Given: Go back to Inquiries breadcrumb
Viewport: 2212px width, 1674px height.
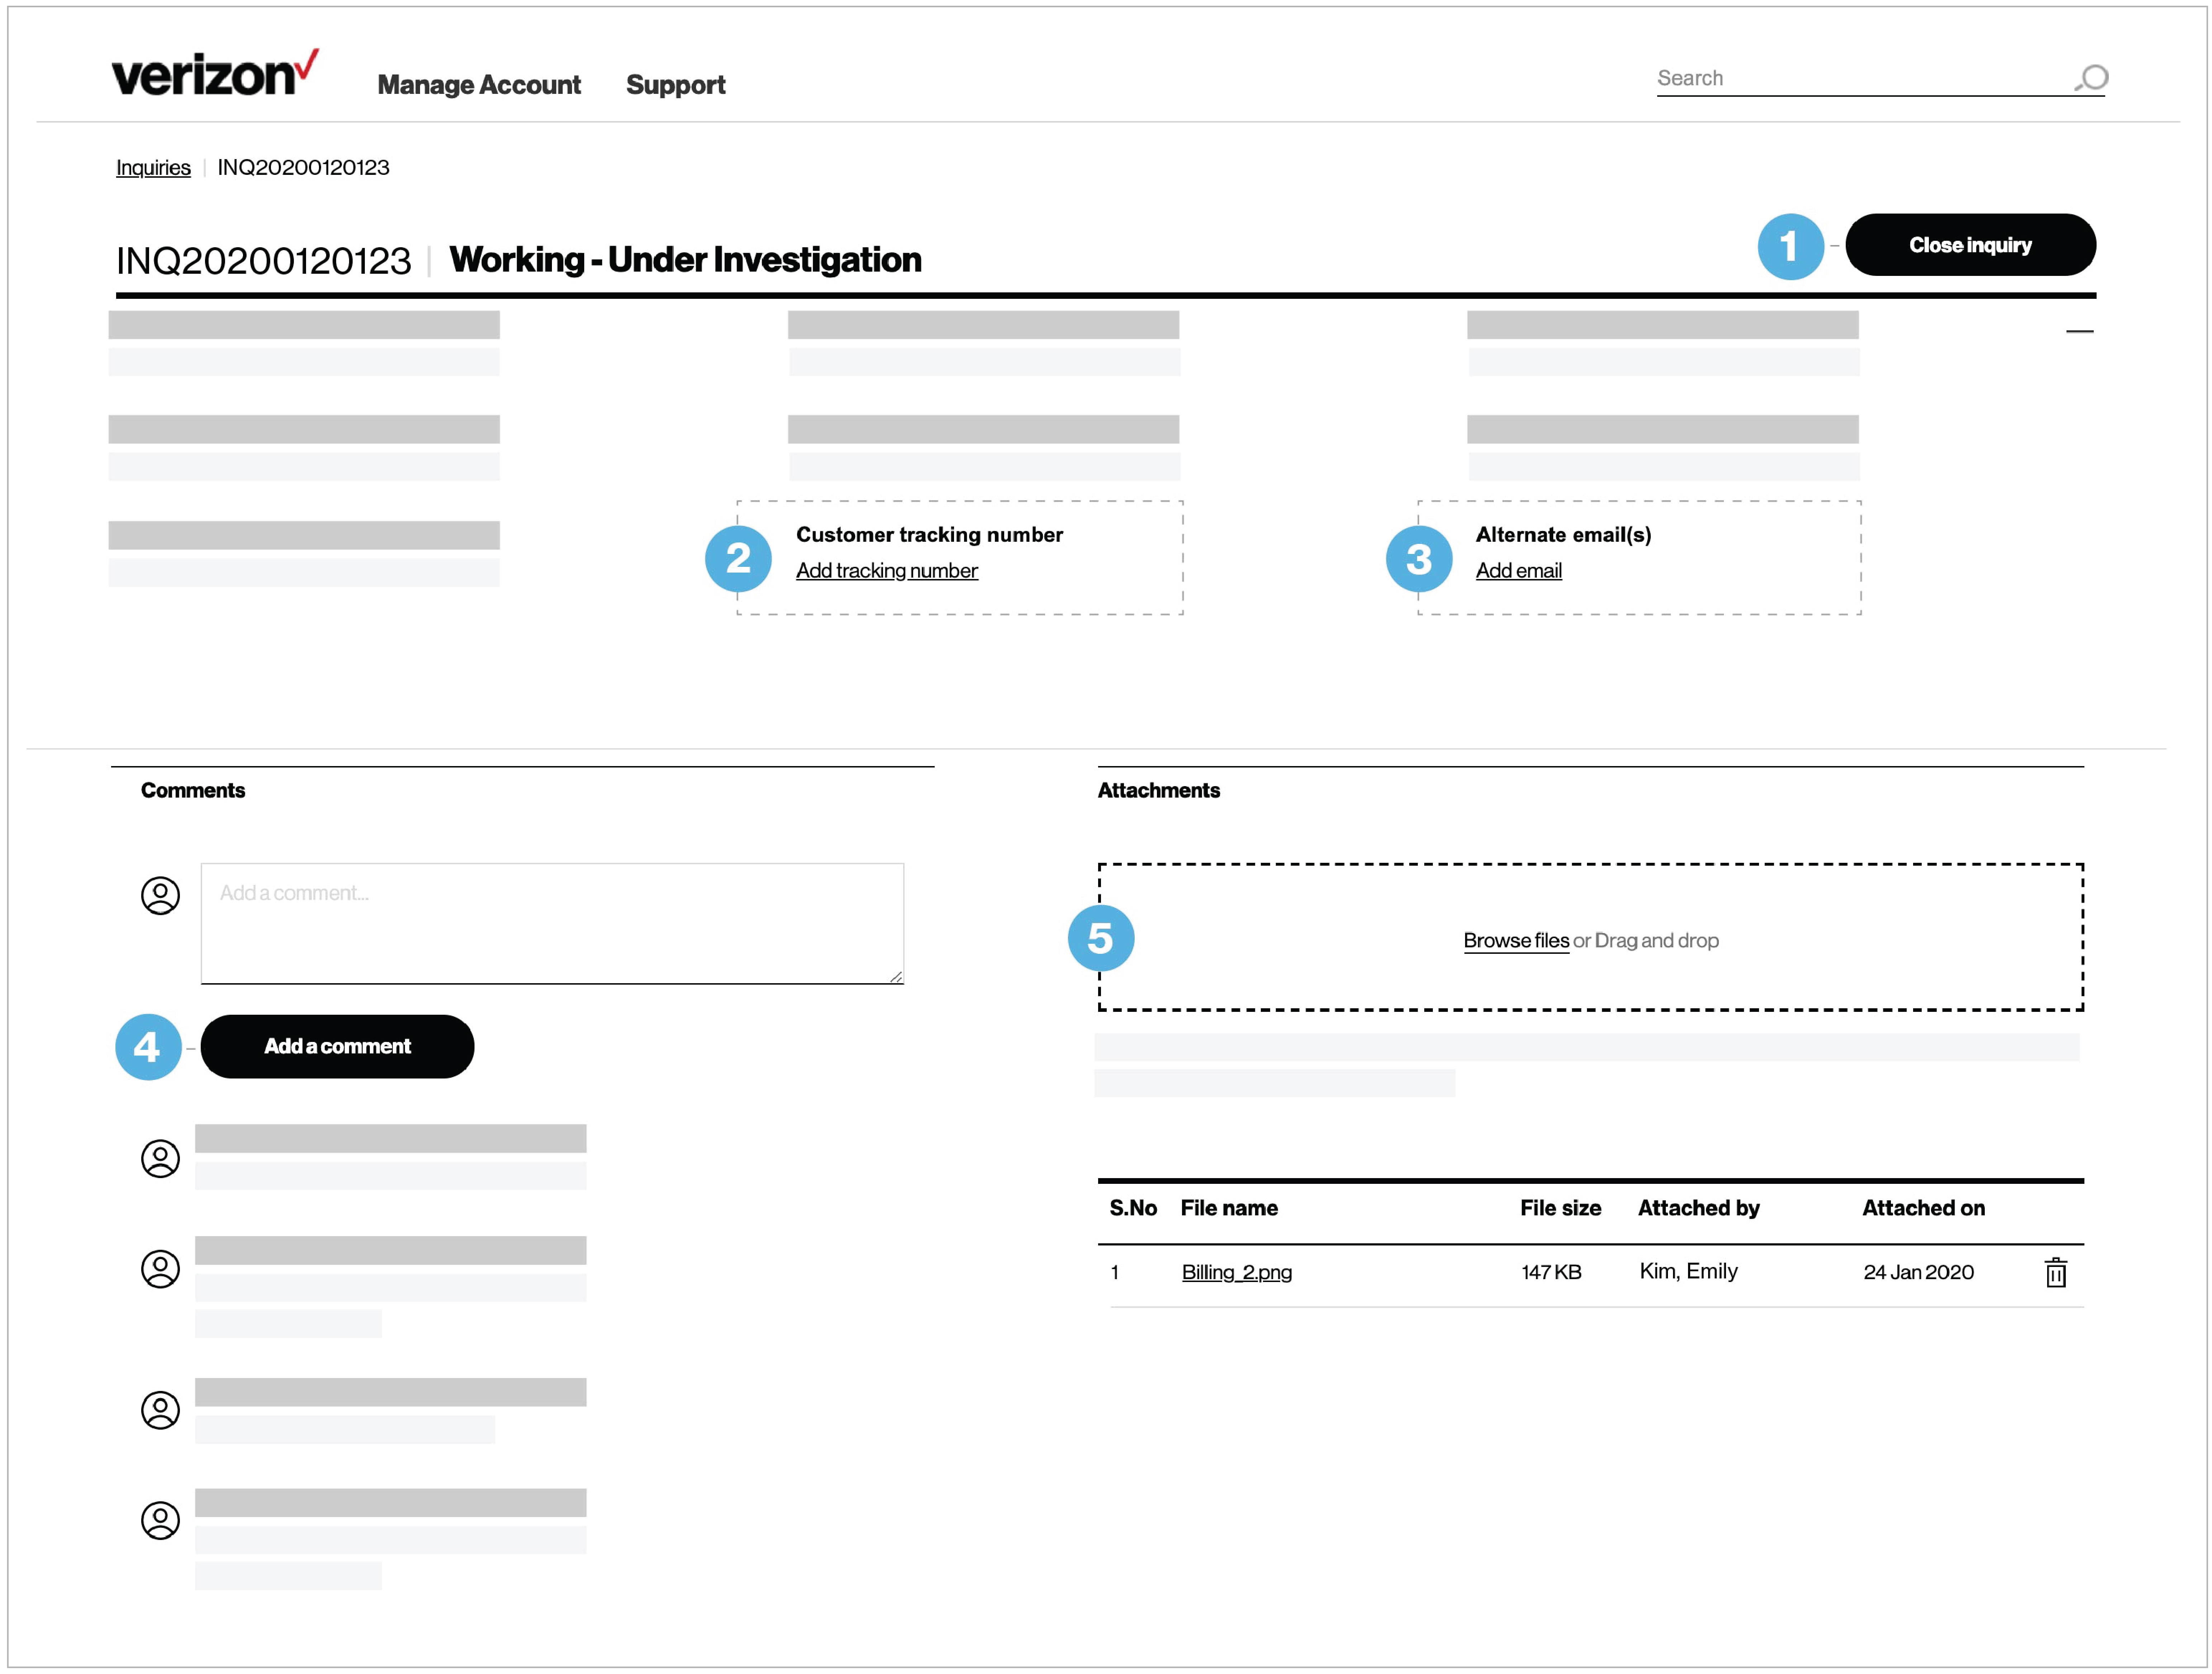Looking at the screenshot, I should (x=153, y=168).
